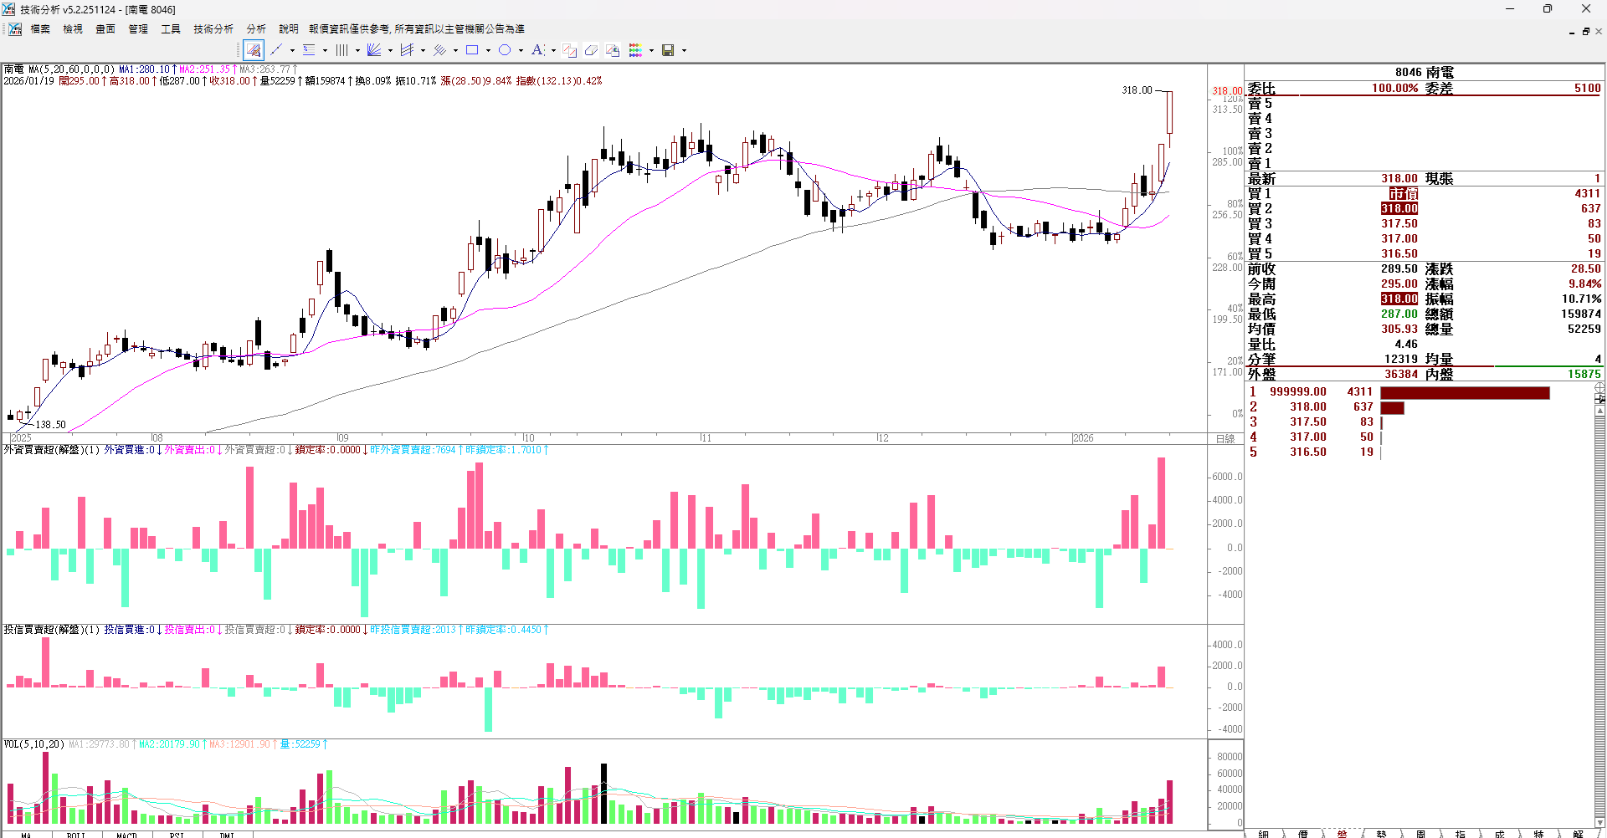
Task: Select the vertical lines drawing tool
Action: pos(341,50)
